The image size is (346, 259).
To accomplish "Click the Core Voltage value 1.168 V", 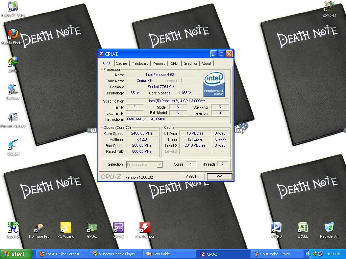I will pyautogui.click(x=184, y=93).
